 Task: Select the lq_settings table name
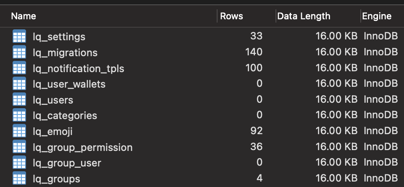(x=59, y=37)
